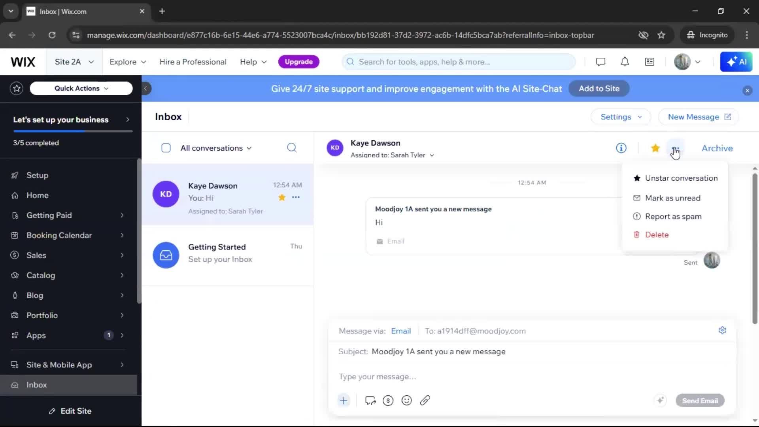Image resolution: width=759 pixels, height=427 pixels.
Task: Open a new browser tab
Action: pos(162,11)
